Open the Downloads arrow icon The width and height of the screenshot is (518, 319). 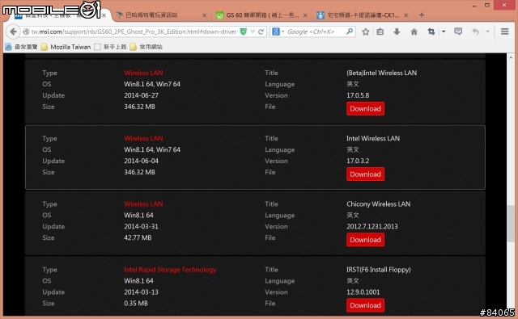pos(397,31)
